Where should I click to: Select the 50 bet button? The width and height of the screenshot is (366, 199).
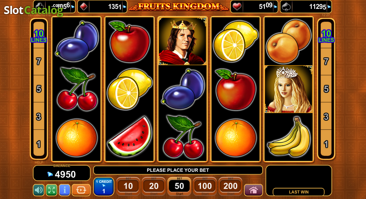click(x=179, y=186)
